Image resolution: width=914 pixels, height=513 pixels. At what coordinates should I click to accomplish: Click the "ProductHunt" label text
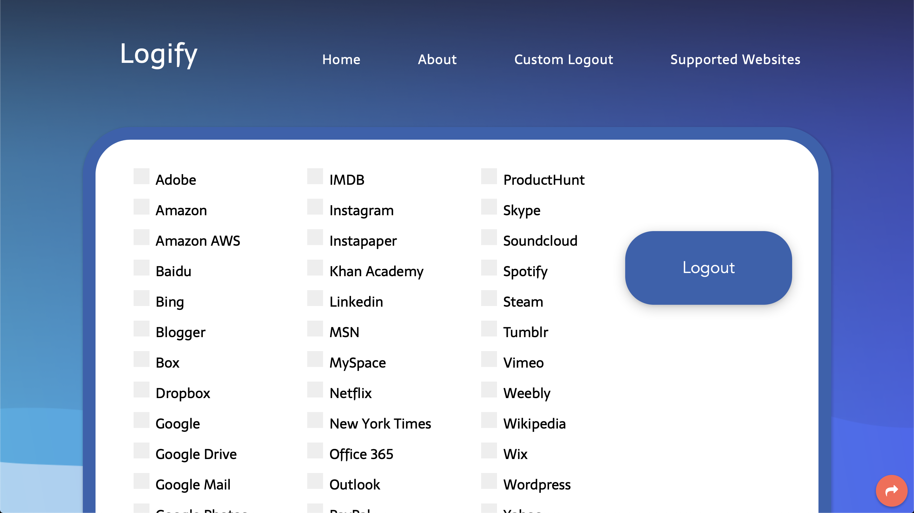coord(544,180)
